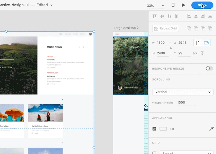This screenshot has width=216, height=154.
Task: Apply the Exclude Overlap boolean operation
Action: pyautogui.click(x=210, y=28)
